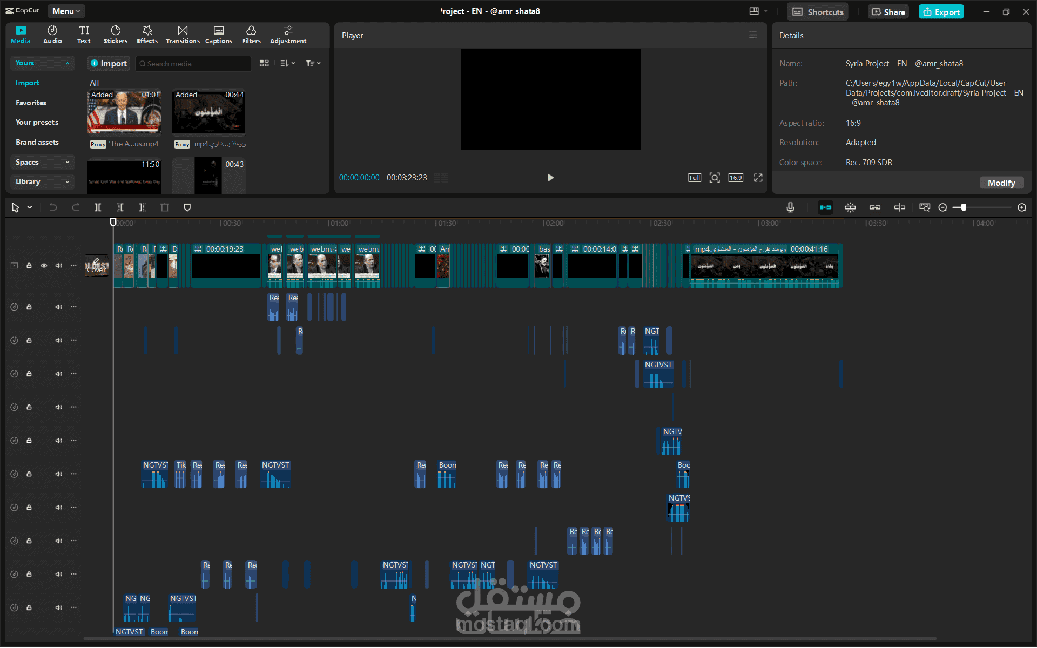Click the microphone record voiceover icon

790,207
